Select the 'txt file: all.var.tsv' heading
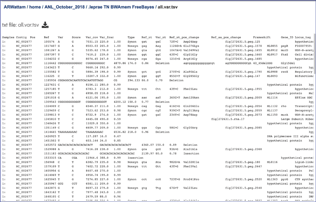The width and height of the screenshot is (316, 202). [x=21, y=25]
